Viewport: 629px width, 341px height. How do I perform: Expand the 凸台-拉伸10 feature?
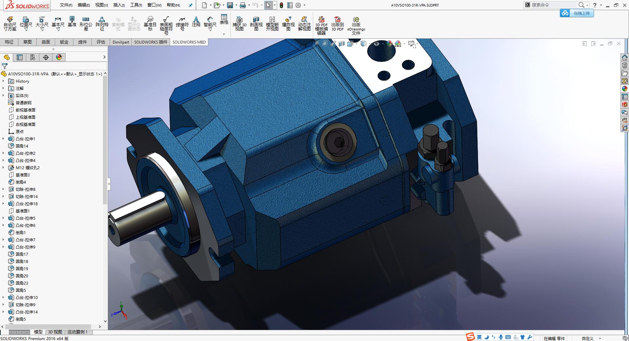click(x=3, y=297)
